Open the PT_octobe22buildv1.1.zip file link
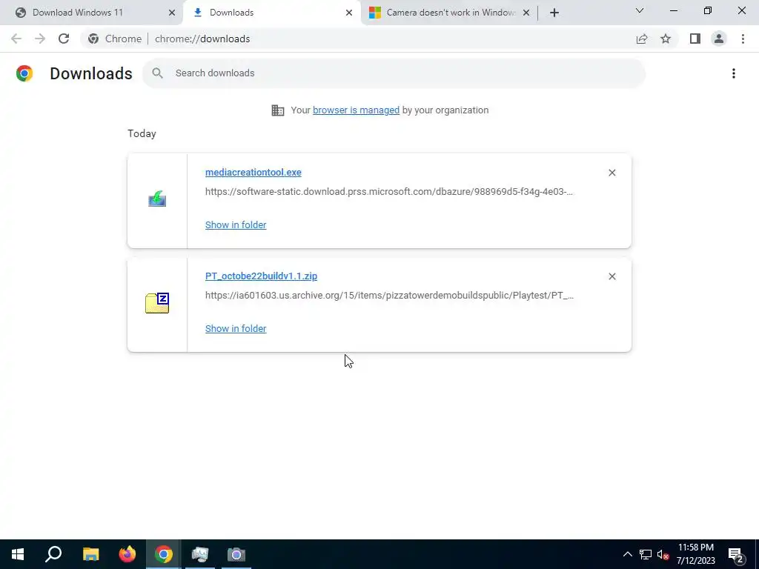Image resolution: width=759 pixels, height=569 pixels. pyautogui.click(x=261, y=276)
